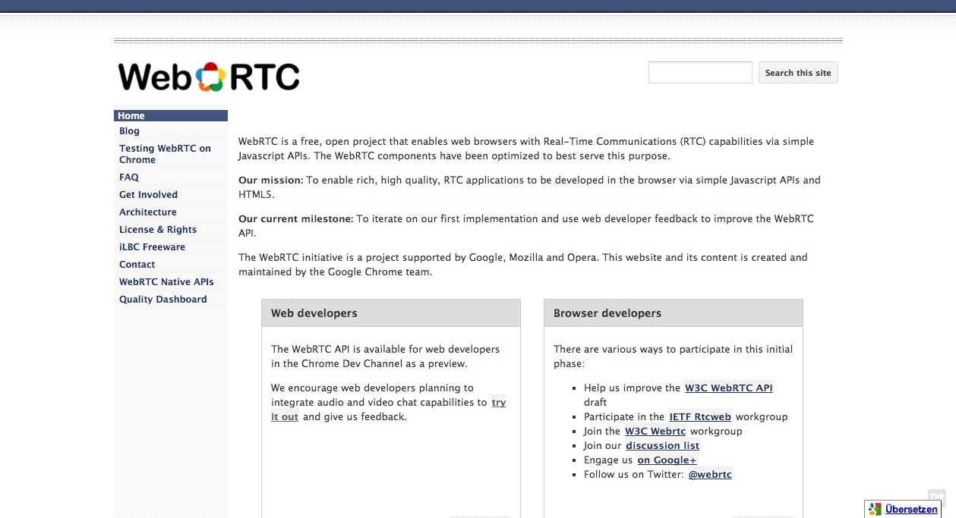956x518 pixels.
Task: Open the W3C Webrtc workgroup link
Action: [655, 432]
